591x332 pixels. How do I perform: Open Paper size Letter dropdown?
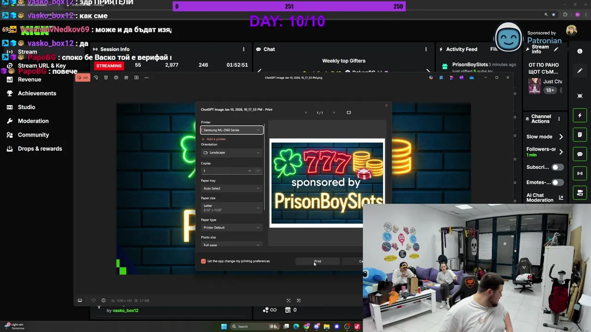click(232, 207)
